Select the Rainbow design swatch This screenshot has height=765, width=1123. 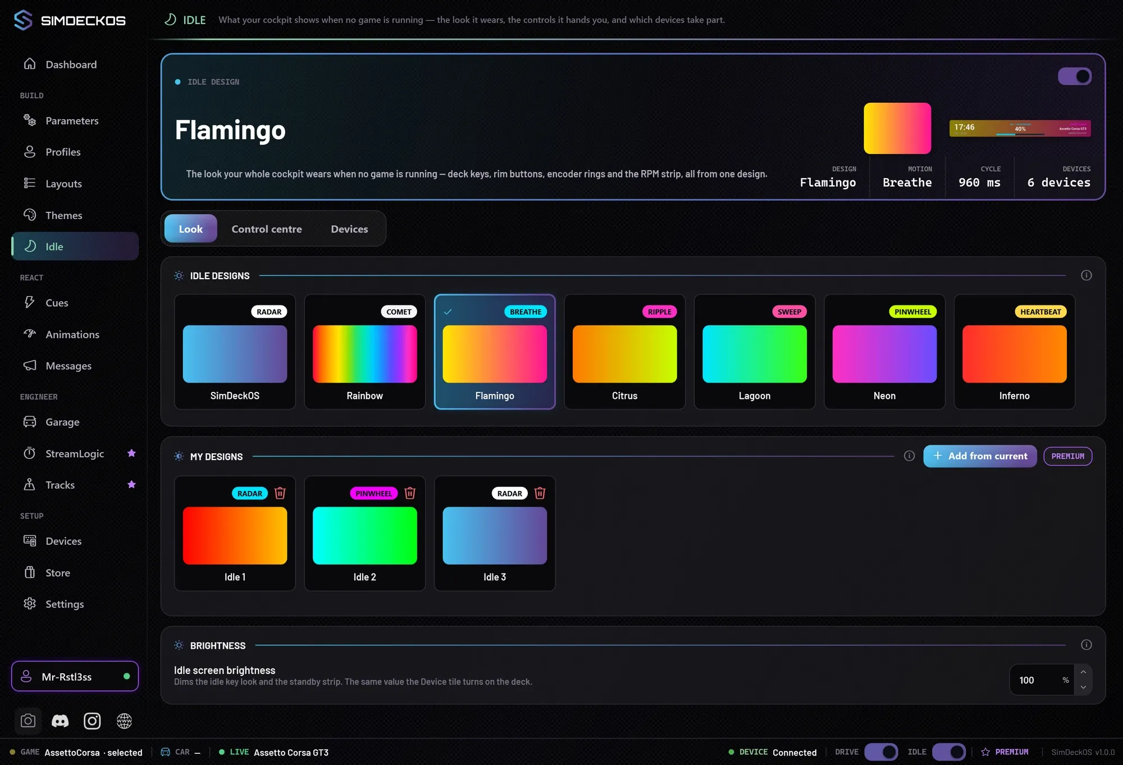[x=364, y=354]
